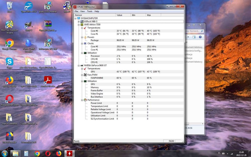Image resolution: width=251 pixels, height=157 pixels.
Task: Collapse the Powers section
Action: coord(82,37)
